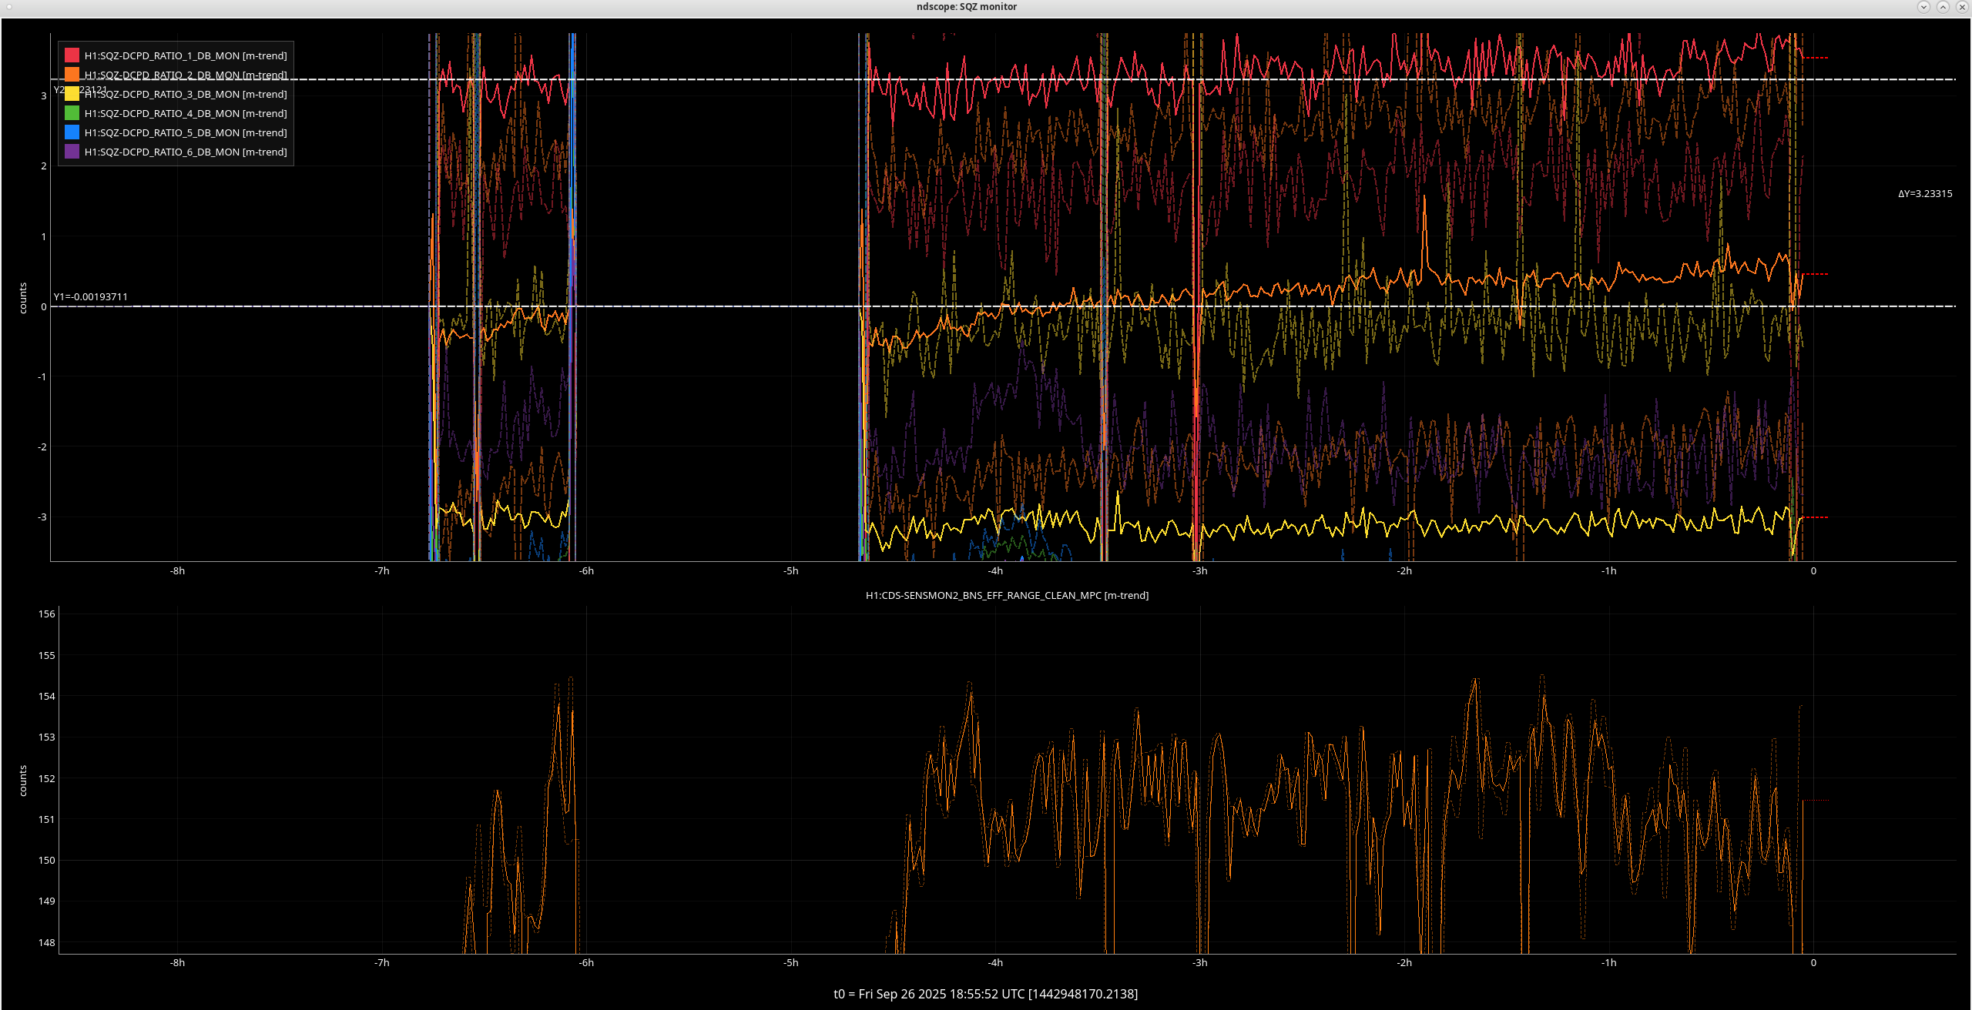
Task: Click the red RATIO_1 legend color swatch
Action: click(72, 55)
